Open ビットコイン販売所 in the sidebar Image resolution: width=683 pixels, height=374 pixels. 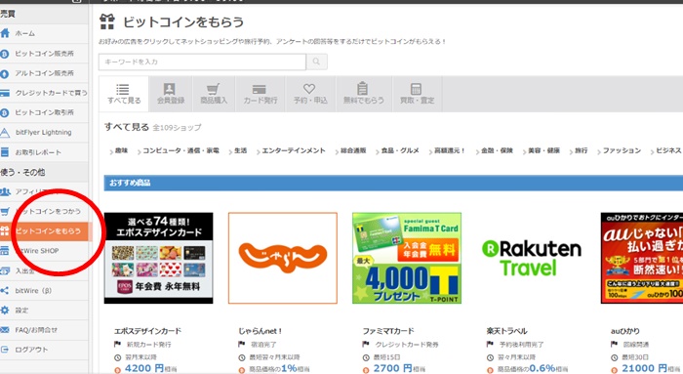(x=44, y=54)
